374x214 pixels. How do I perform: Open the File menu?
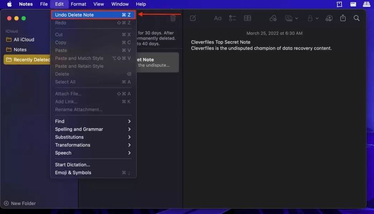pyautogui.click(x=43, y=4)
